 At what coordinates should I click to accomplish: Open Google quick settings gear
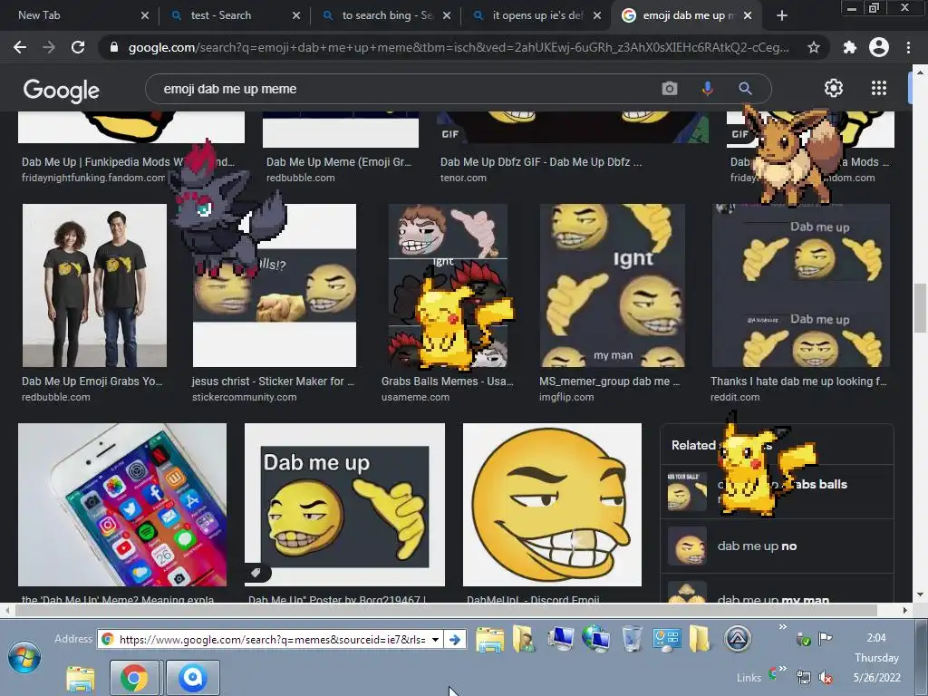[x=834, y=88]
